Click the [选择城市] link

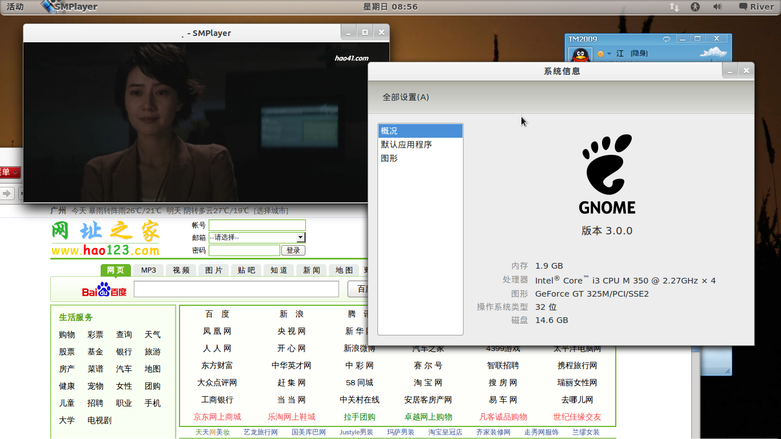click(x=271, y=210)
